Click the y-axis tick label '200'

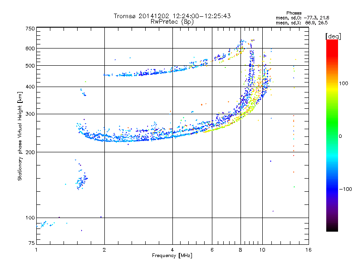(30, 152)
